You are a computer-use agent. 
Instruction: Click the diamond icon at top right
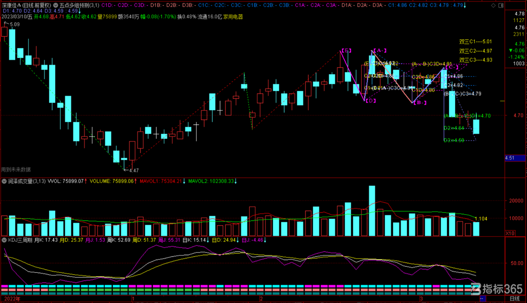point(494,6)
